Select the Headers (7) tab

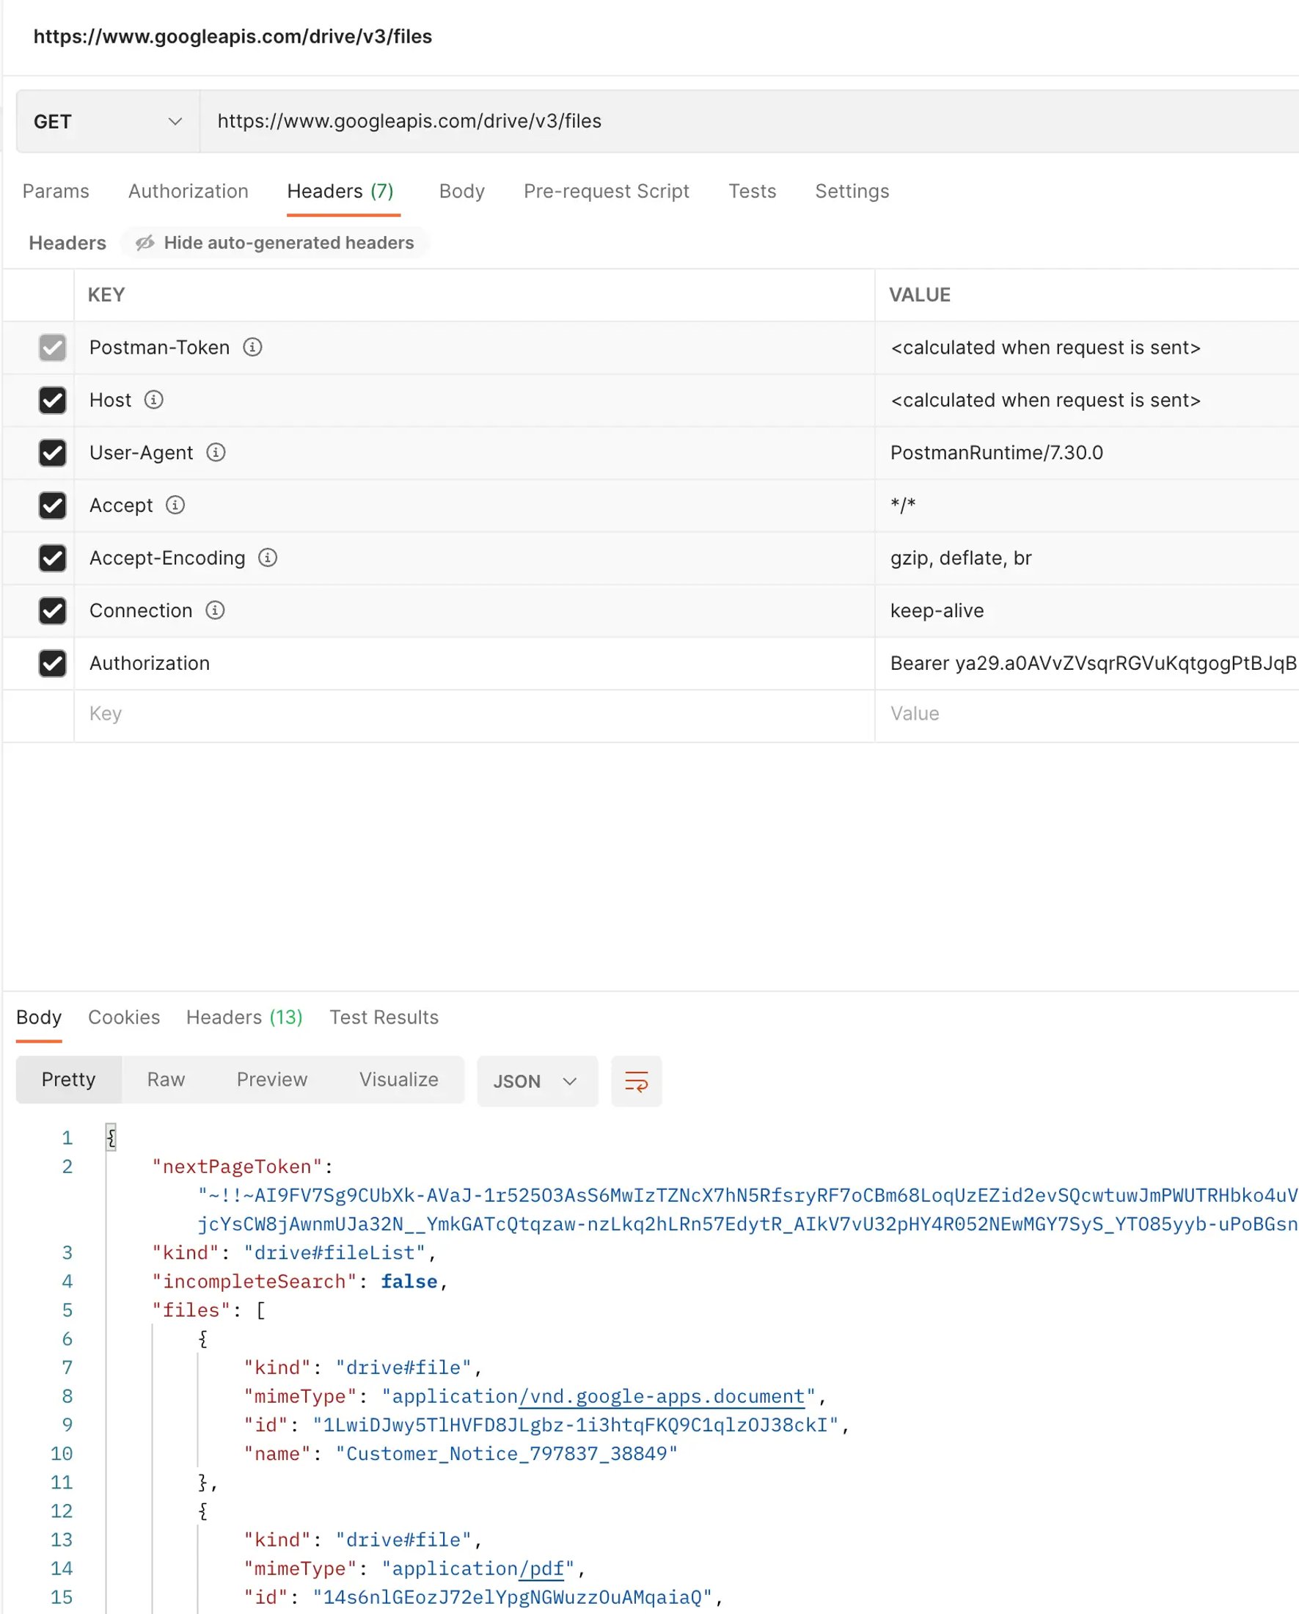coord(340,191)
